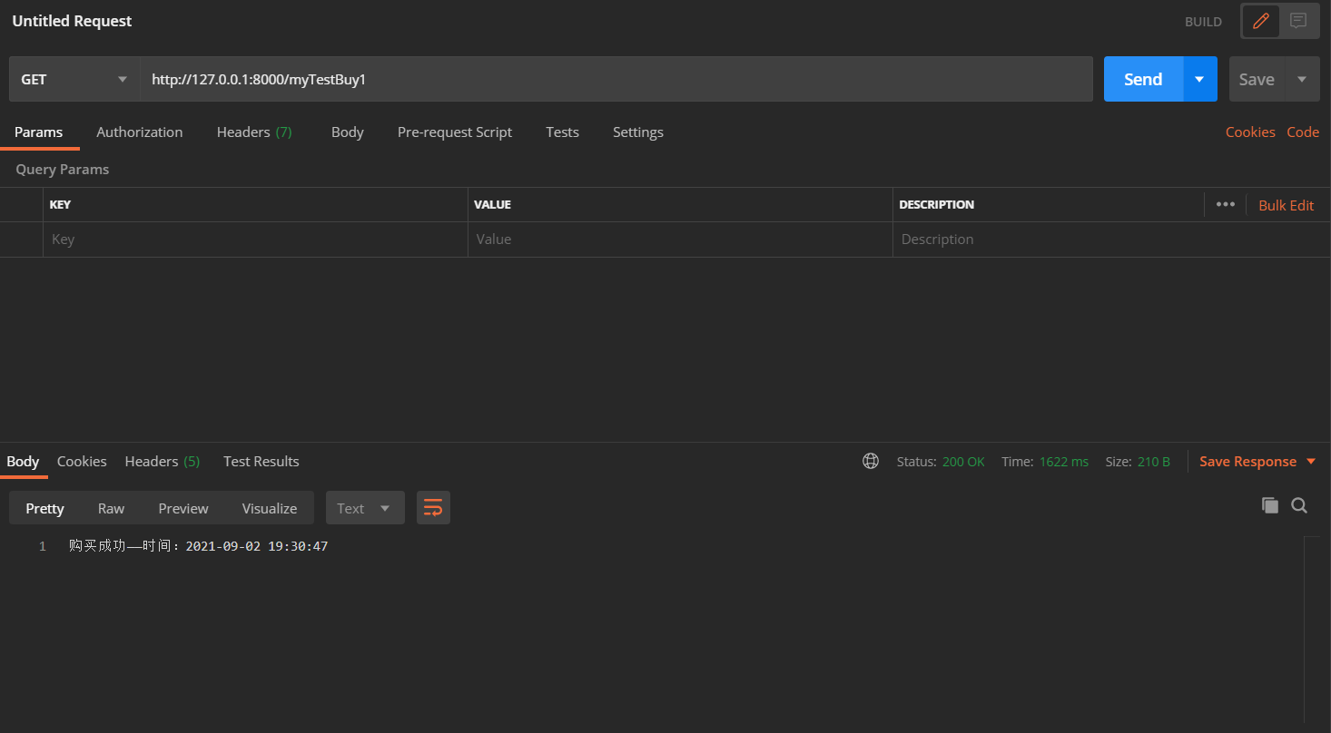Switch to the Authorization tab
The width and height of the screenshot is (1331, 733).
tap(140, 132)
